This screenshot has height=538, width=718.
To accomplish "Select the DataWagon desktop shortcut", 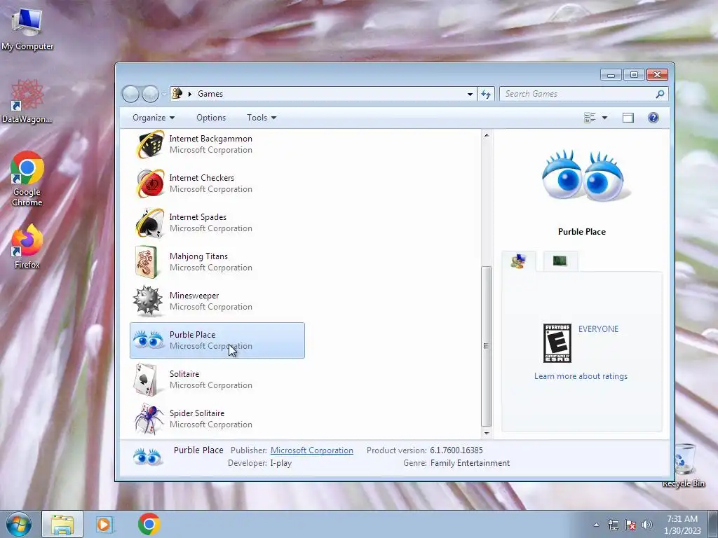I will 27,102.
